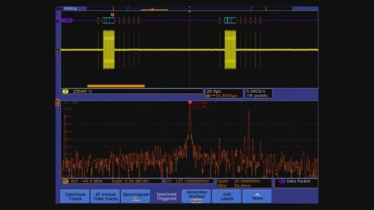The height and width of the screenshot is (210, 374).
Task: Open the RF Versus Time Traces menu
Action: tap(105, 197)
